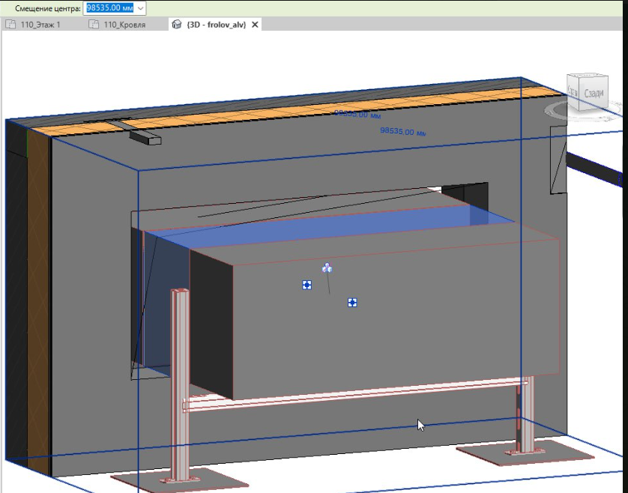The height and width of the screenshot is (493, 628).
Task: Click the upper 98535,00 мм temporary dimension
Action: [357, 114]
